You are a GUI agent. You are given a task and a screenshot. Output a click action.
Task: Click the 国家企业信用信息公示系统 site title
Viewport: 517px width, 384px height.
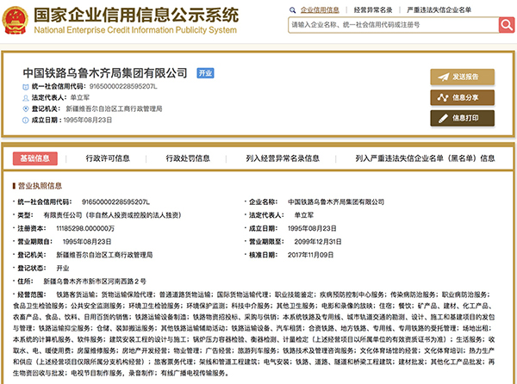(x=136, y=15)
